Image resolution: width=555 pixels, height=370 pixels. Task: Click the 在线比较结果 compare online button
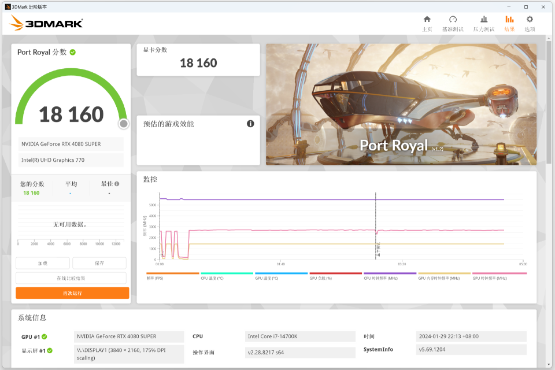(x=71, y=278)
